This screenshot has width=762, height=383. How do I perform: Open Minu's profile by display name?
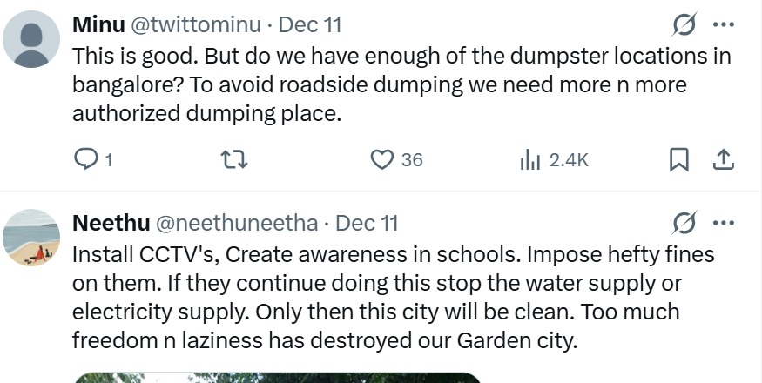[98, 25]
